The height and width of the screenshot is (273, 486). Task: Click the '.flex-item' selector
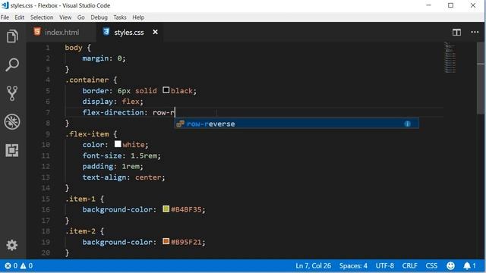[x=87, y=134]
